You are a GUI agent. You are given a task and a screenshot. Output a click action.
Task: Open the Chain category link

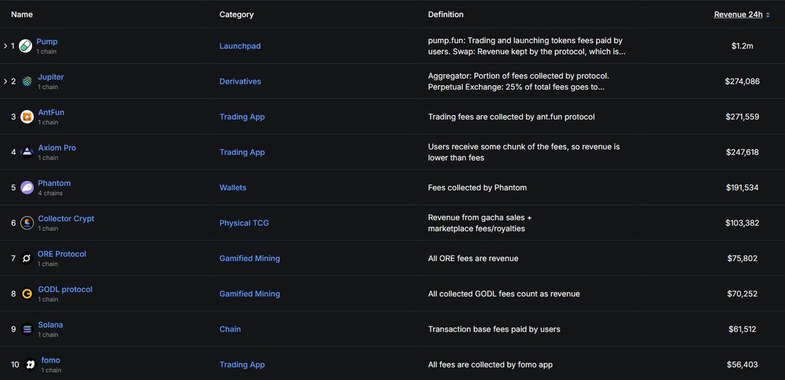pos(230,328)
